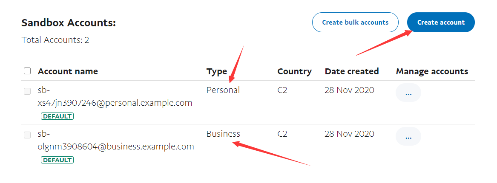This screenshot has height=183, width=497.
Task: Click the DEFAULT badge on the business account
Action: (57, 160)
